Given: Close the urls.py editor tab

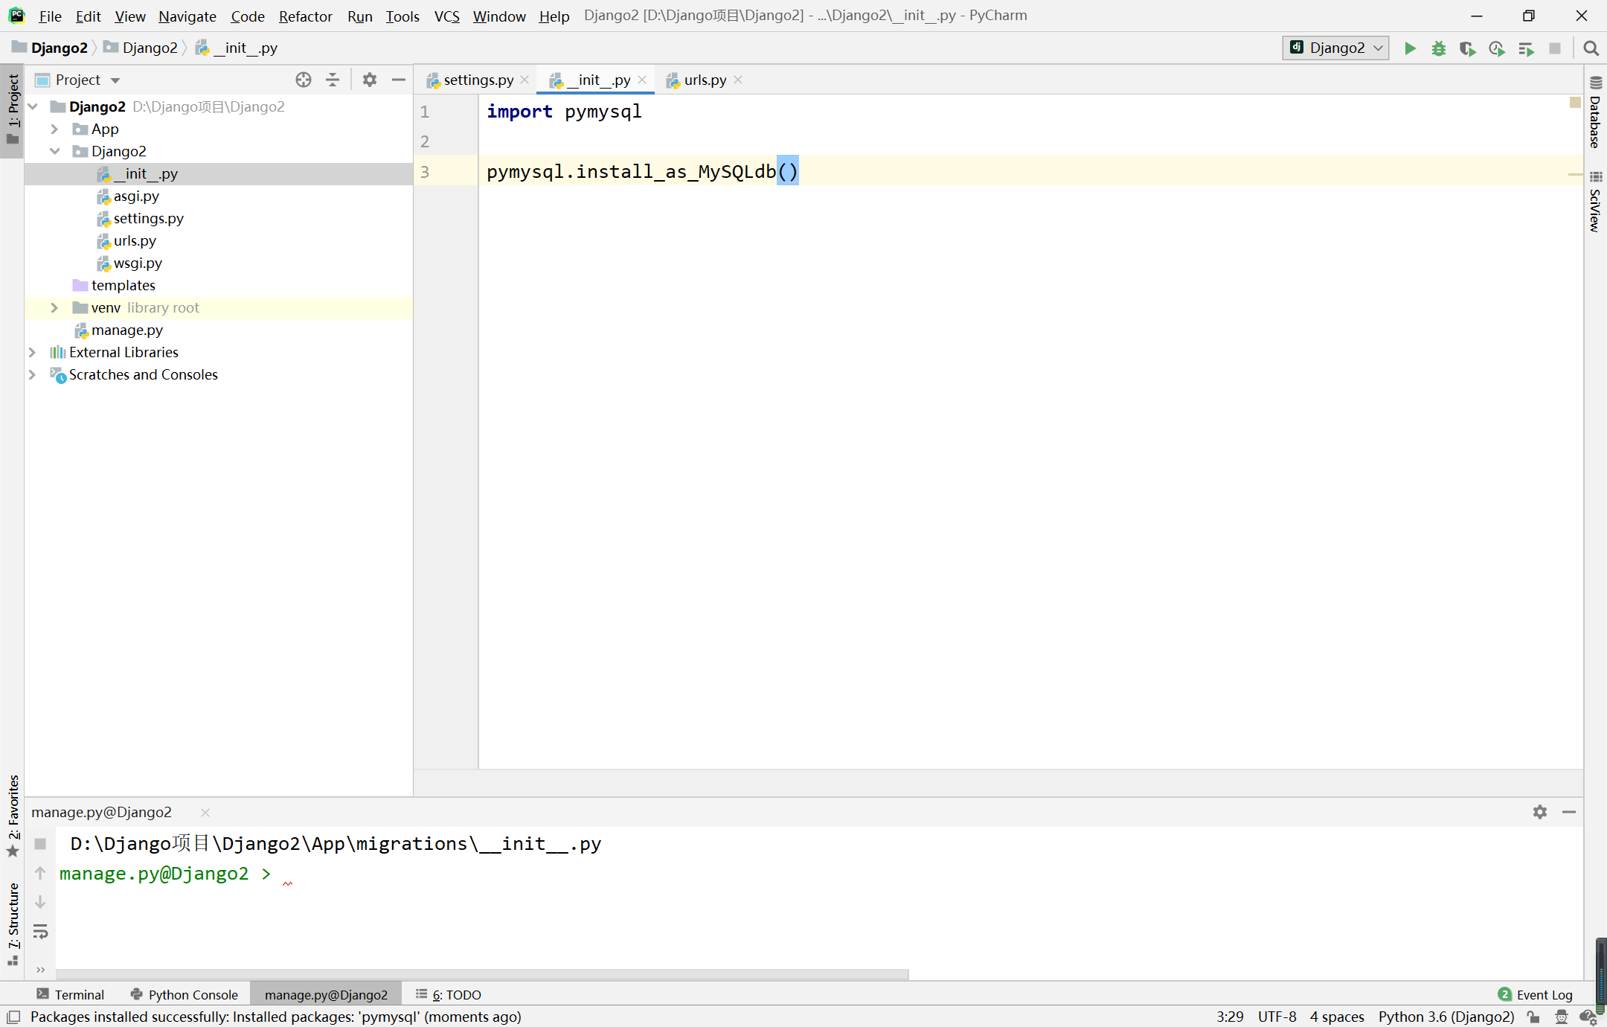Looking at the screenshot, I should 738,80.
